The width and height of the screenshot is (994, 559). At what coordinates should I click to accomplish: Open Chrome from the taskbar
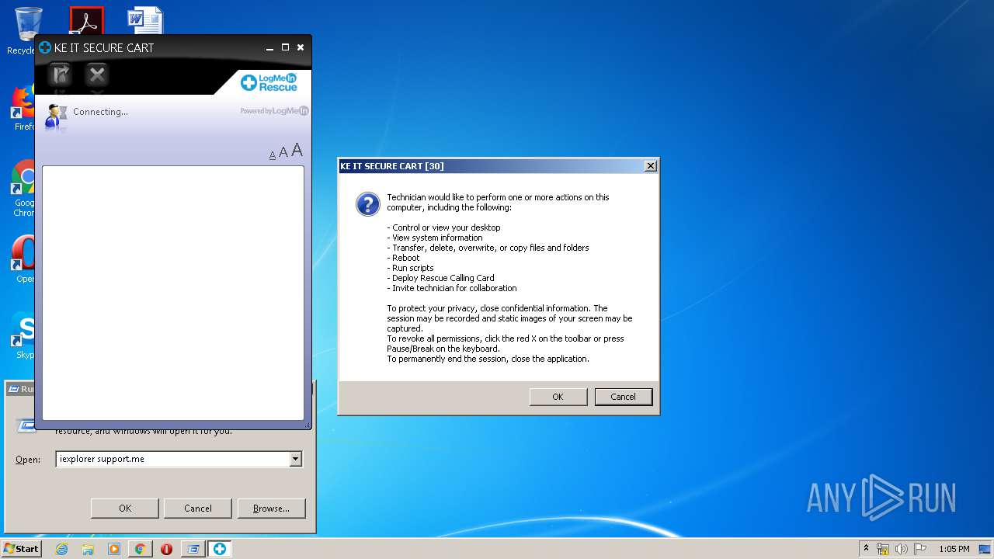click(x=140, y=549)
